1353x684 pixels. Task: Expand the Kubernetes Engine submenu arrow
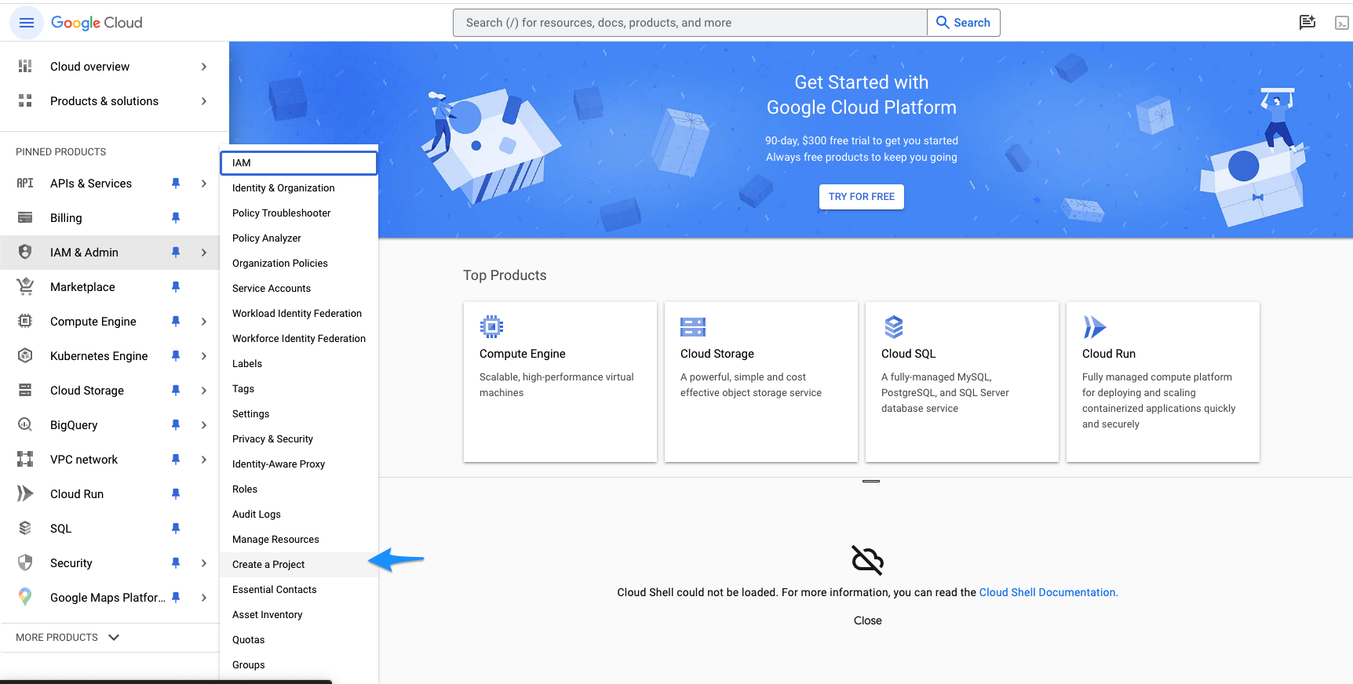click(x=204, y=355)
